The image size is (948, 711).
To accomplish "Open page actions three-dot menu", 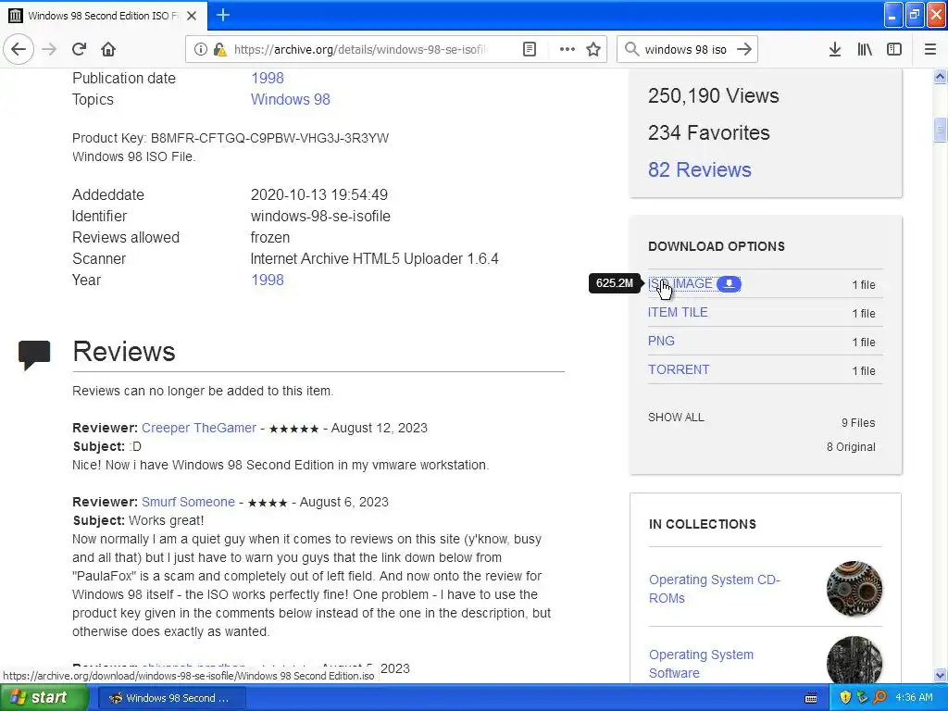I will 568,49.
